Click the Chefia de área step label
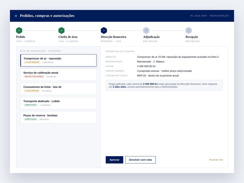Screen dimensions: 244x183 68,37
